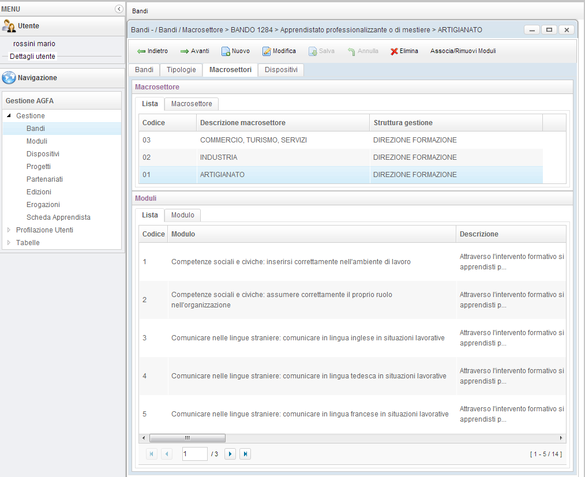This screenshot has width=585, height=477.
Task: Click the Avanti forward arrow icon
Action: coord(185,51)
